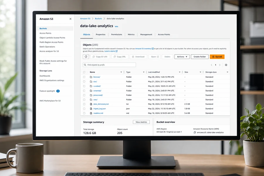Check the readme.md row
The width and height of the screenshot is (264, 176).
[84, 113]
